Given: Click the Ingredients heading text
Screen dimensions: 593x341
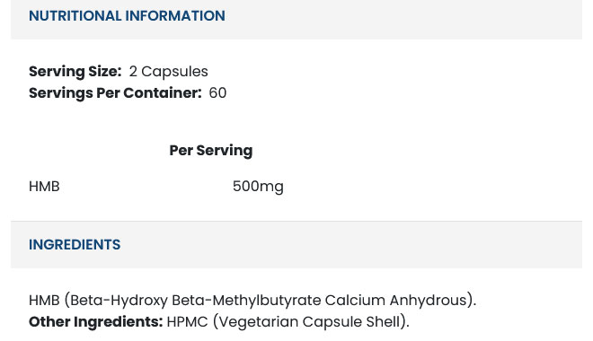Looking at the screenshot, I should 75,245.
